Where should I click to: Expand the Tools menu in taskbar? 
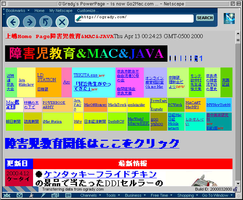[113, 195]
